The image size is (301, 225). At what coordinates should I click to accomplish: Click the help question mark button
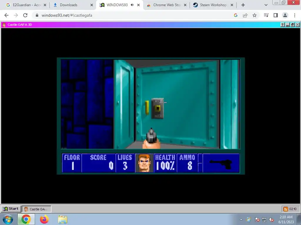pos(282,25)
